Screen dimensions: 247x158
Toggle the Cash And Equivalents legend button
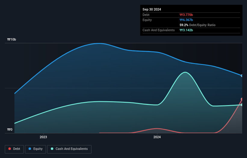point(69,149)
